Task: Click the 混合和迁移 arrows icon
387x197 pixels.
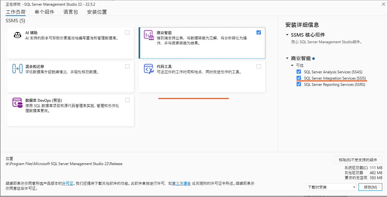Action: point(17,69)
